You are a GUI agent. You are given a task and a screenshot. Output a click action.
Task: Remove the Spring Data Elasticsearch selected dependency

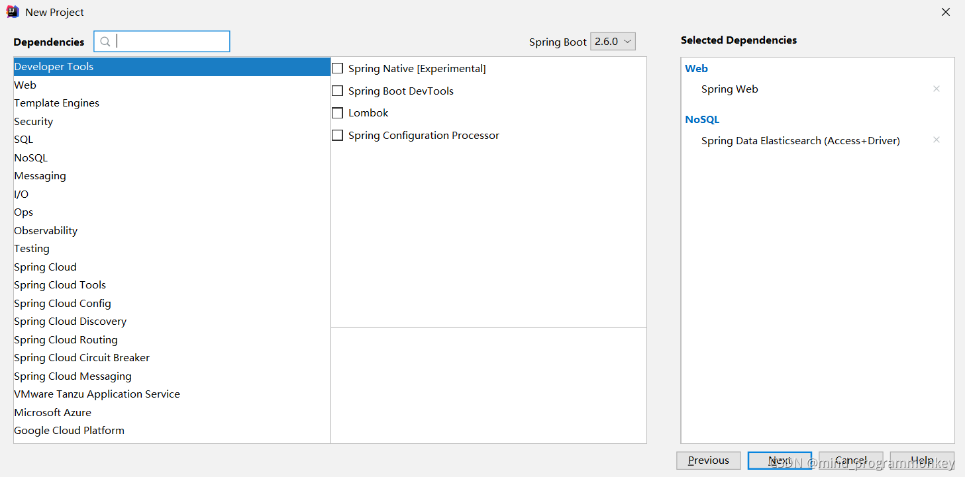click(x=936, y=140)
